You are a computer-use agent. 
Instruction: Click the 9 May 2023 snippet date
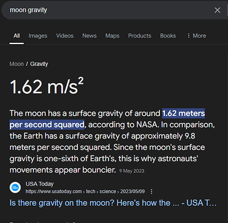tap(132, 171)
